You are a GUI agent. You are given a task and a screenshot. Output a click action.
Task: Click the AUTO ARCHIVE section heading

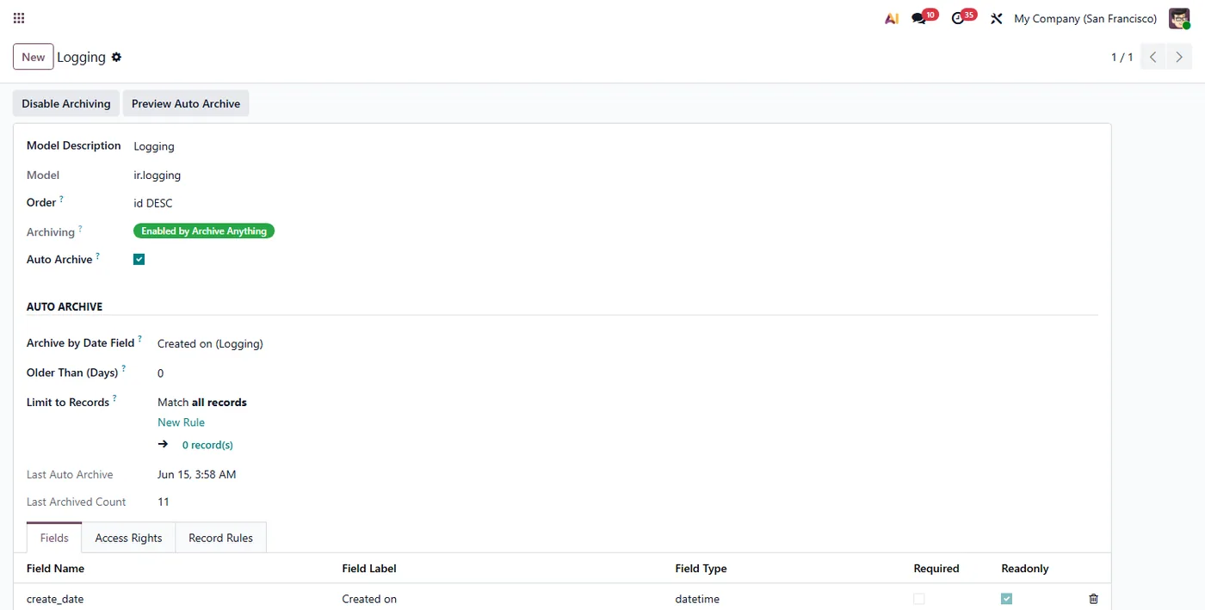click(x=65, y=306)
